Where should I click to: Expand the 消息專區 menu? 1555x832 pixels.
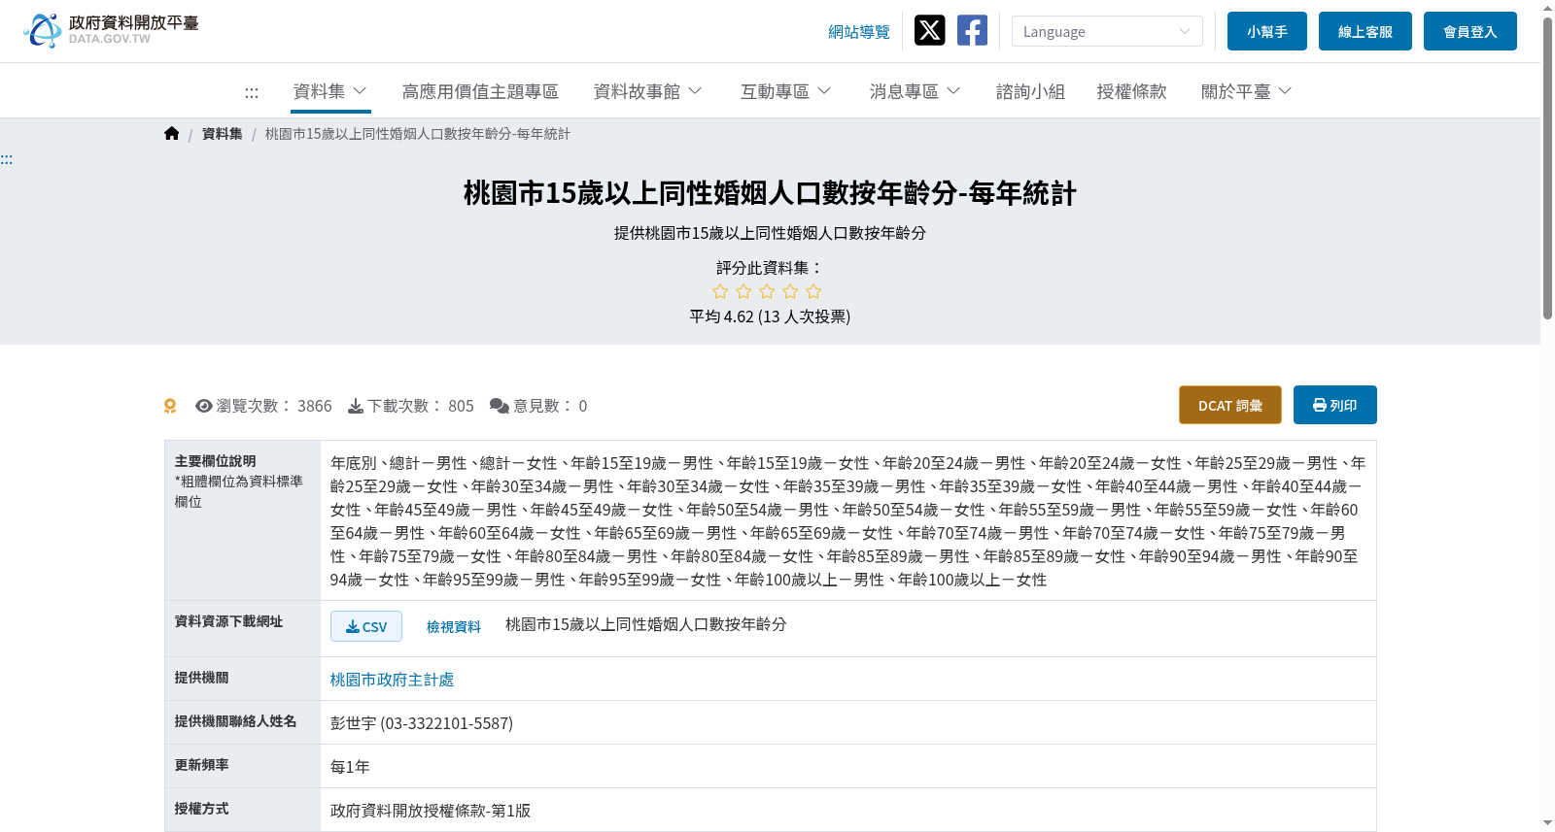(916, 91)
